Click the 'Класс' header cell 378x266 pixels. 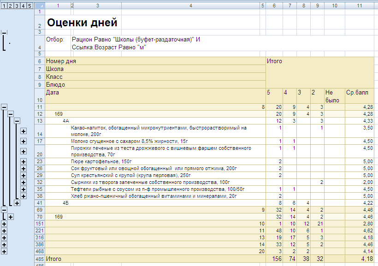155,77
